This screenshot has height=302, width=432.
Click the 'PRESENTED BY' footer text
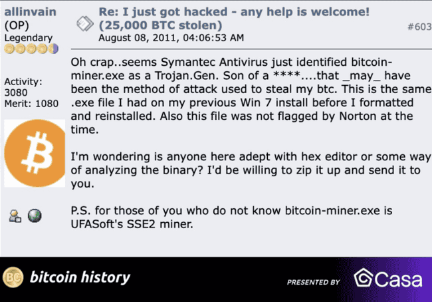click(x=313, y=282)
